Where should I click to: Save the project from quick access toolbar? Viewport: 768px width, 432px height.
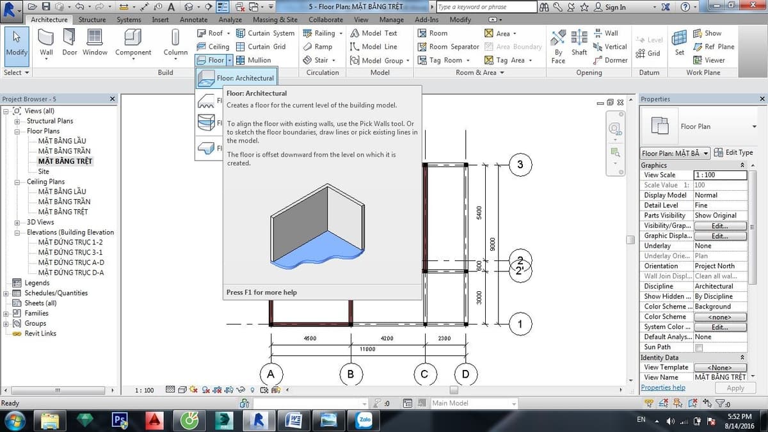click(x=46, y=7)
